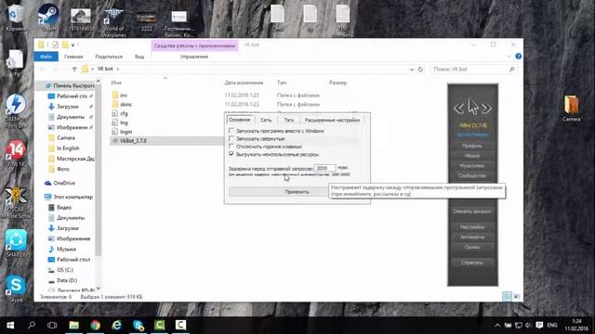This screenshot has height=334, width=595.
Task: Open the Windows Start menu
Action: (x=10, y=325)
